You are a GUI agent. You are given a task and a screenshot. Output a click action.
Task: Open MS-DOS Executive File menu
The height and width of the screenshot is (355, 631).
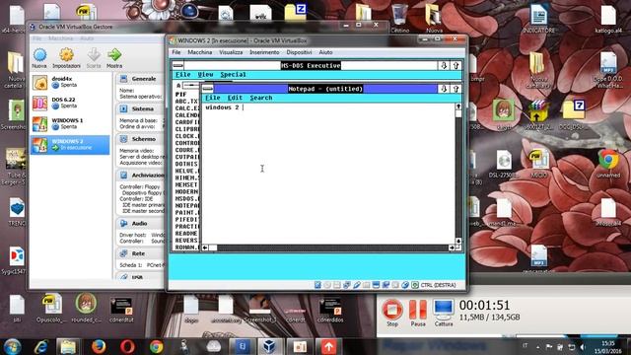point(183,75)
